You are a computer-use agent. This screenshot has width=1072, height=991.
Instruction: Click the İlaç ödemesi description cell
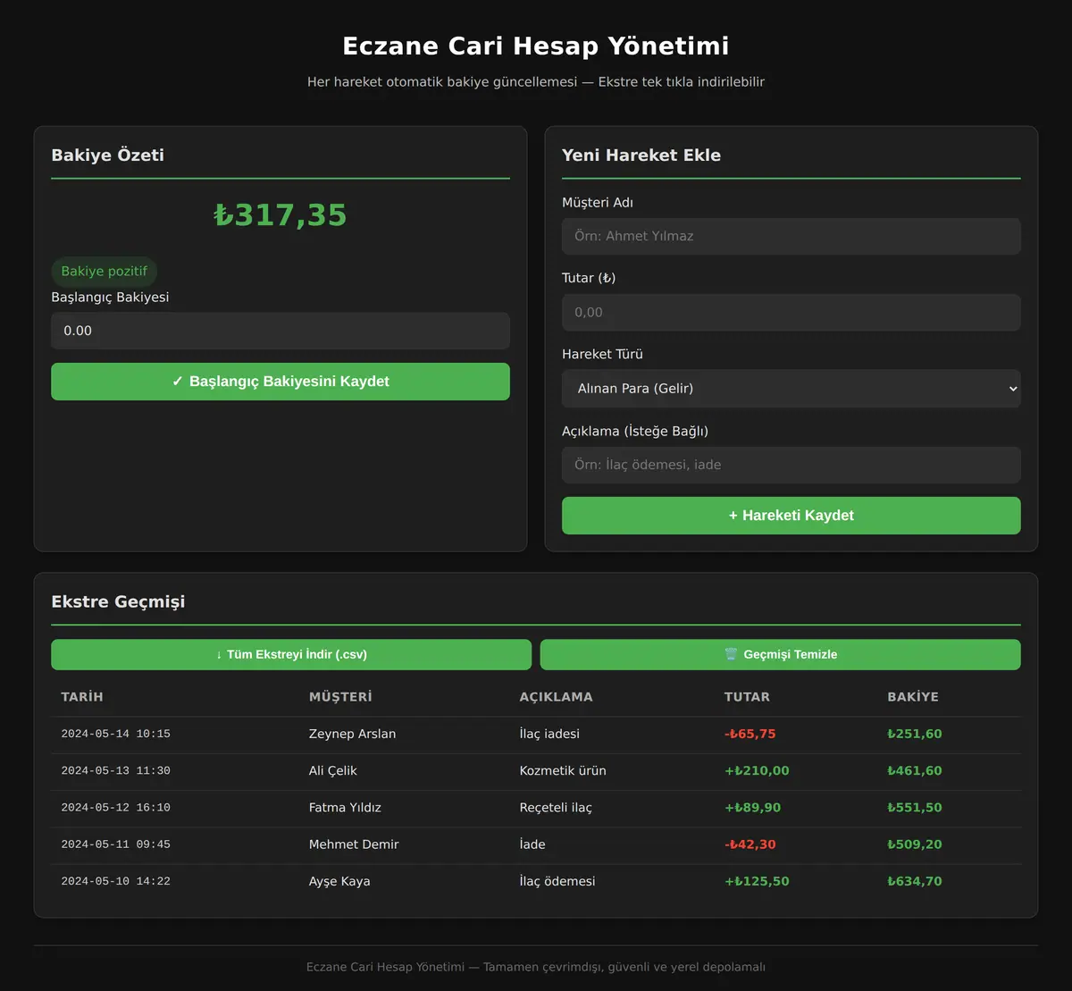(557, 881)
